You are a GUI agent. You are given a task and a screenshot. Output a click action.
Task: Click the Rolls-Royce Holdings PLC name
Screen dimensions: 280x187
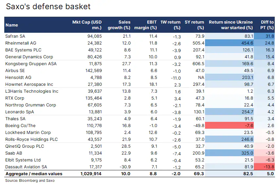pos(32,139)
